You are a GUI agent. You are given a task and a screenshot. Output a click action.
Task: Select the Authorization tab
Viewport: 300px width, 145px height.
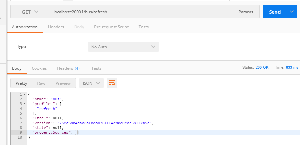coord(25,27)
